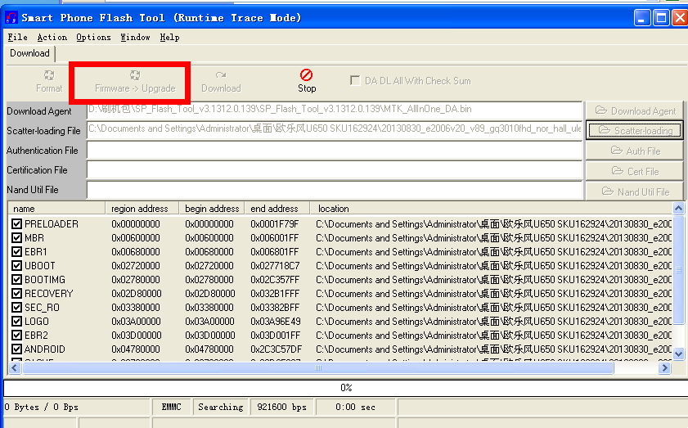Open the Options menu
This screenshot has width=688, height=428.
click(x=93, y=38)
